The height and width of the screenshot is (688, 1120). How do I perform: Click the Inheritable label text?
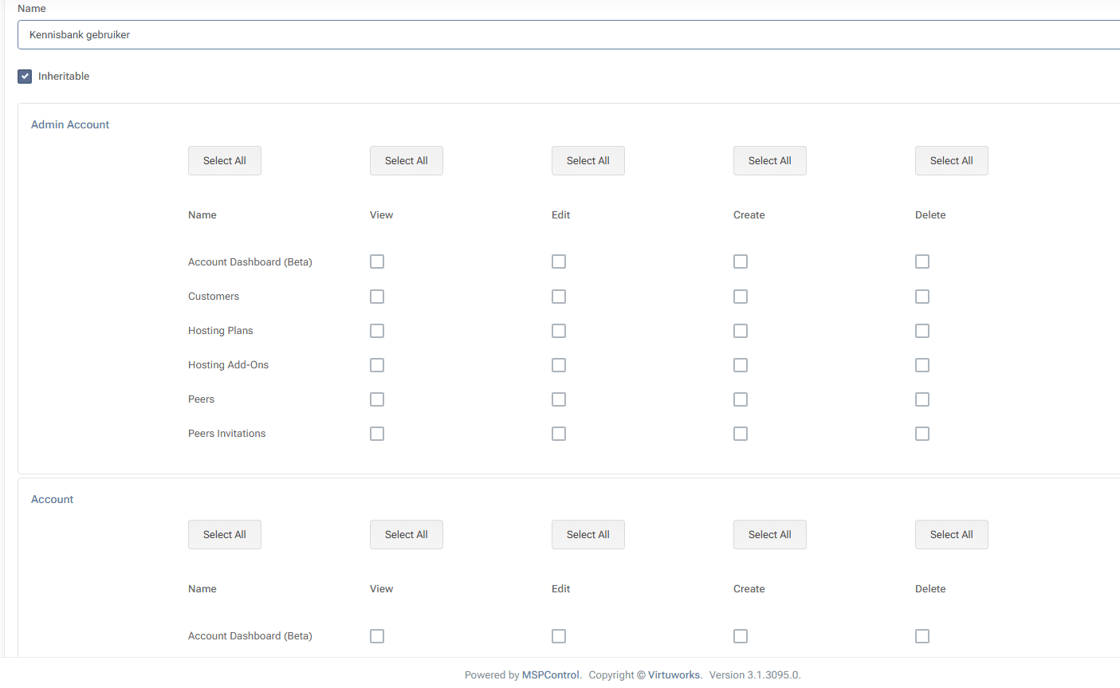coord(64,77)
